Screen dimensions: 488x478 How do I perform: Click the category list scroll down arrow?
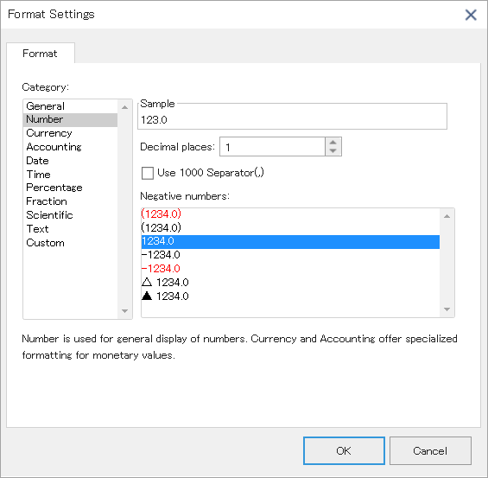click(x=124, y=311)
